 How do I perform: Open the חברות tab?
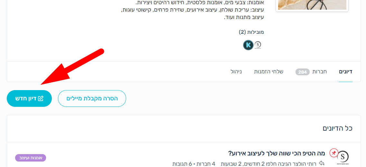(320, 71)
